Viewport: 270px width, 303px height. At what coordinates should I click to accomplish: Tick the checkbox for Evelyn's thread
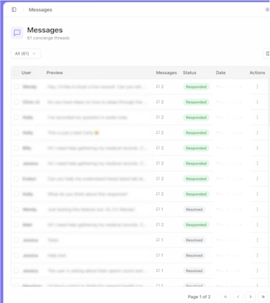point(16,179)
